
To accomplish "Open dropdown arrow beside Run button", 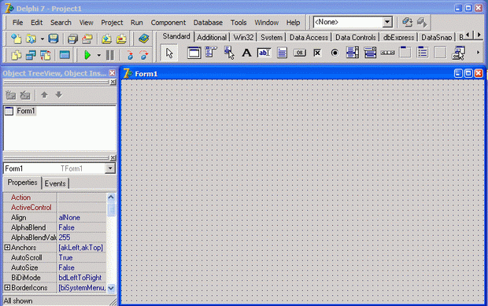I will tap(99, 55).
